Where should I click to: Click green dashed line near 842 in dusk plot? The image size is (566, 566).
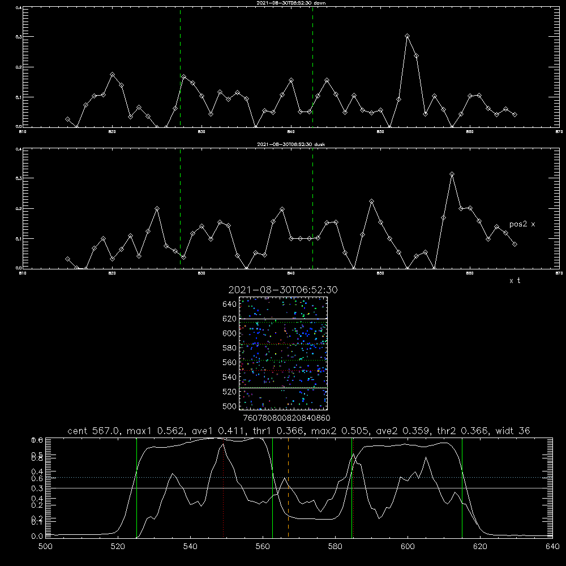pyautogui.click(x=312, y=209)
